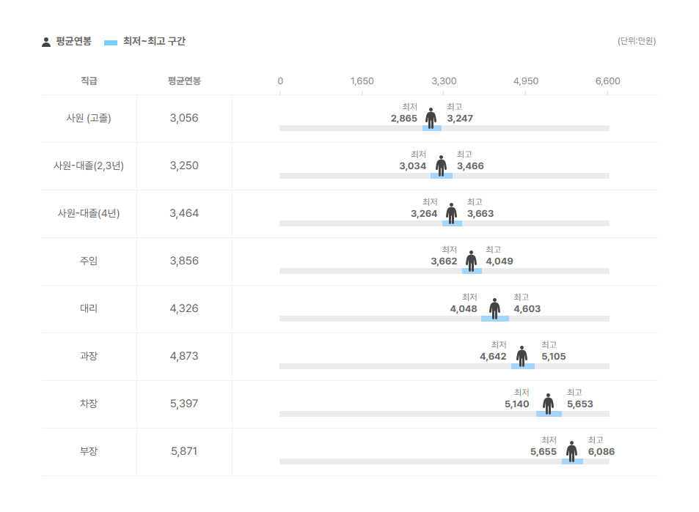Click the 평균연봉 column header
699x512 pixels.
coord(184,81)
